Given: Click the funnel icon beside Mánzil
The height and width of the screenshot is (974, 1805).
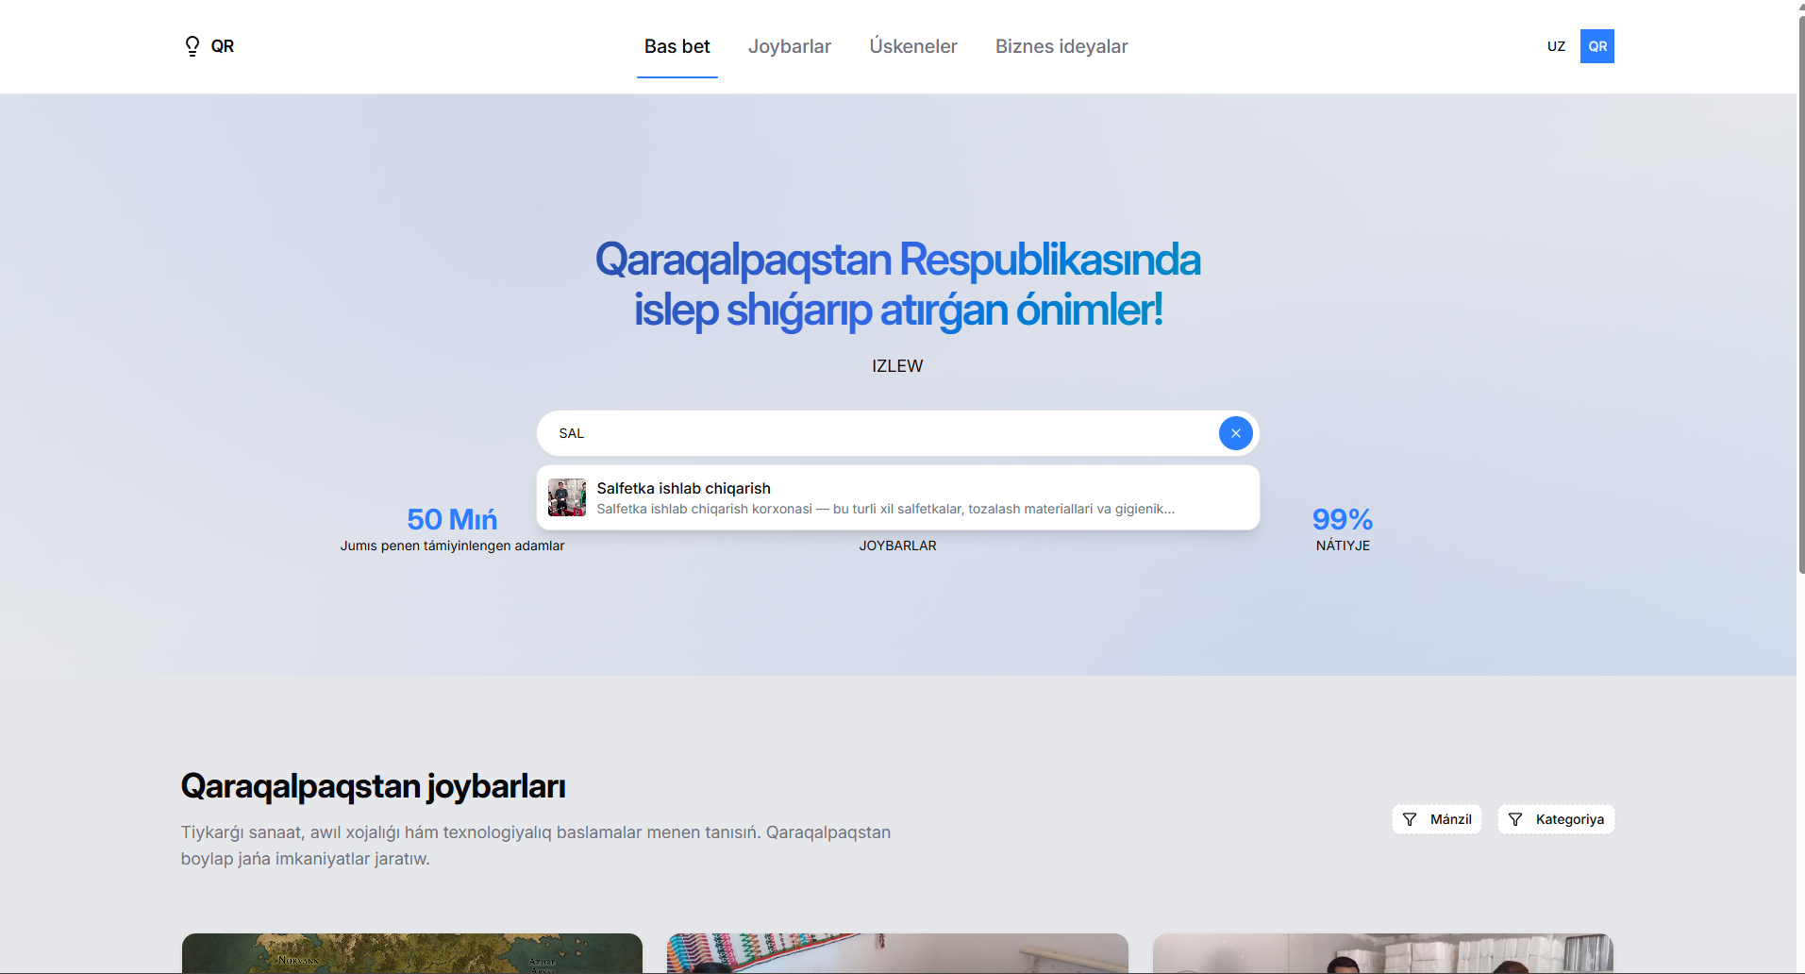Looking at the screenshot, I should coord(1410,819).
